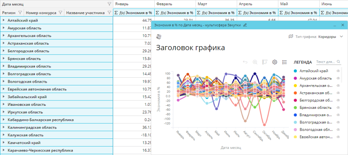Viewport: 348px width, 155px height.
Task: Hide Брянская область line with eye icon
Action: tap(338, 107)
